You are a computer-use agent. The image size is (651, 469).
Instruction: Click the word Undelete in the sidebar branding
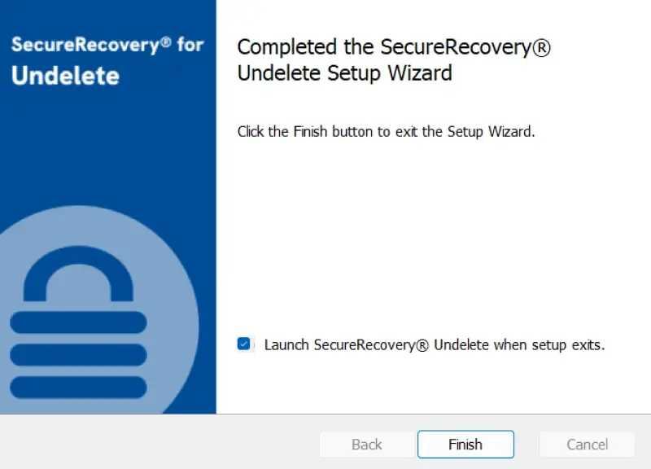[x=65, y=77]
